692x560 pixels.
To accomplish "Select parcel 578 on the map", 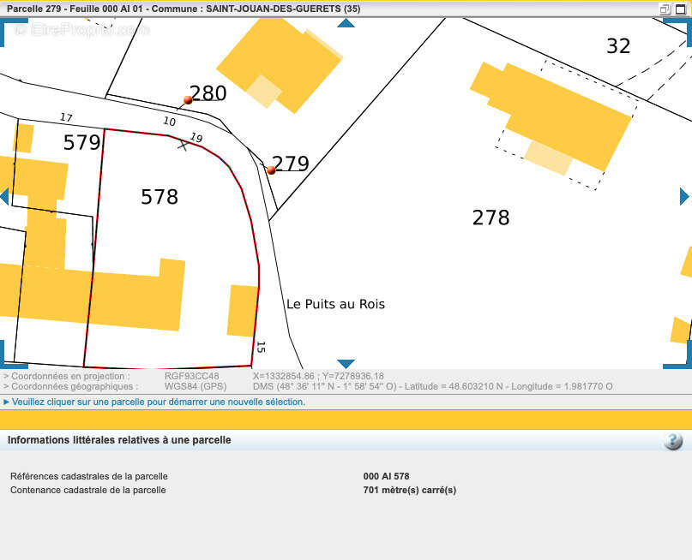I will [x=159, y=196].
